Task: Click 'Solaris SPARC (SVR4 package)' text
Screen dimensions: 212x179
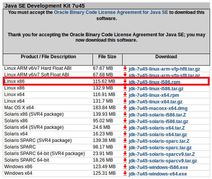Action: tap(38, 140)
